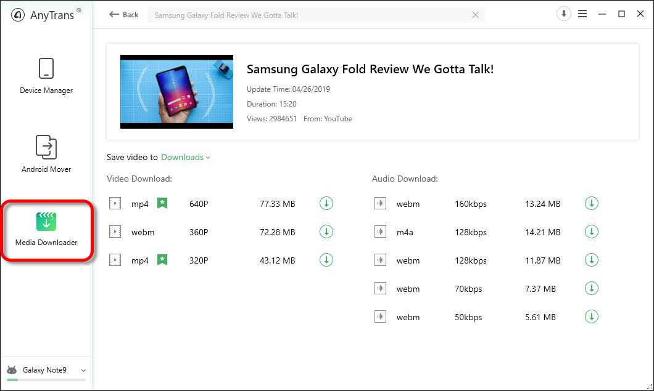
Task: Open the download manager icon in title bar
Action: (563, 14)
